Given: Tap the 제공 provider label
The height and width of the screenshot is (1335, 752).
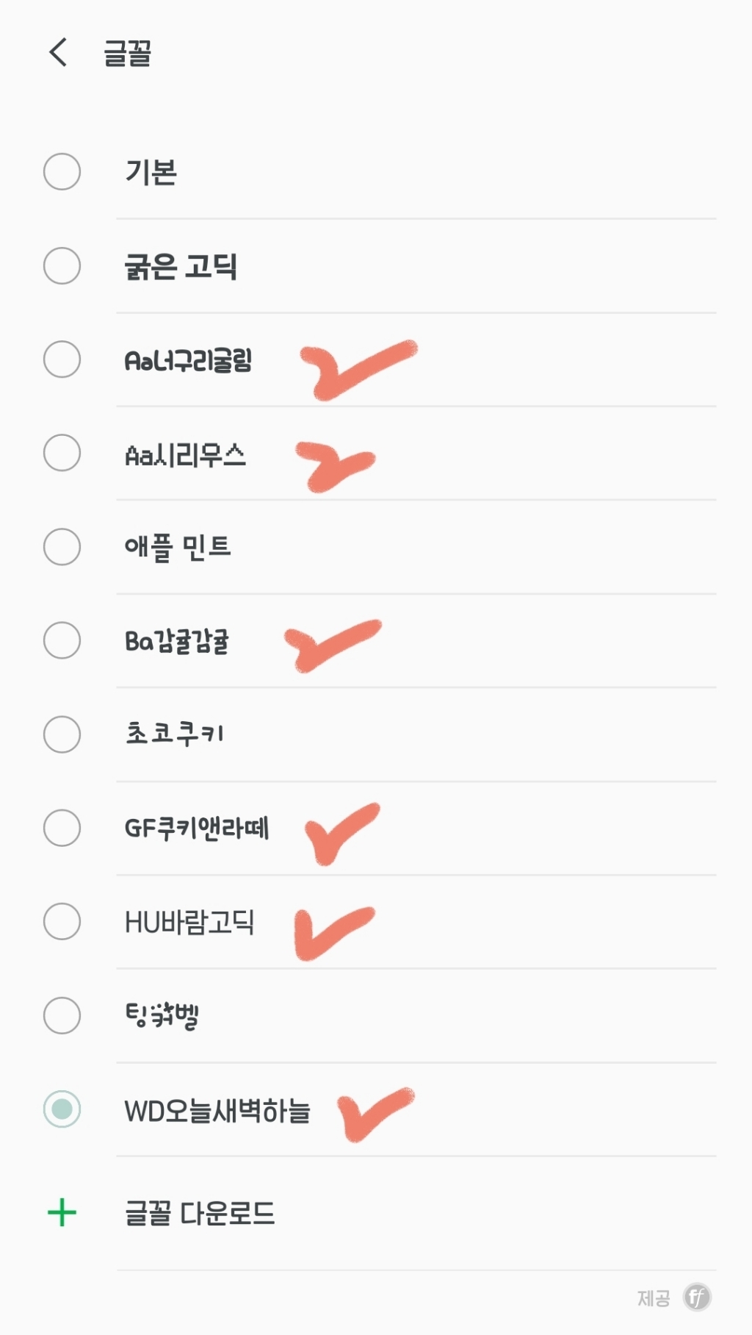Looking at the screenshot, I should (x=653, y=1298).
